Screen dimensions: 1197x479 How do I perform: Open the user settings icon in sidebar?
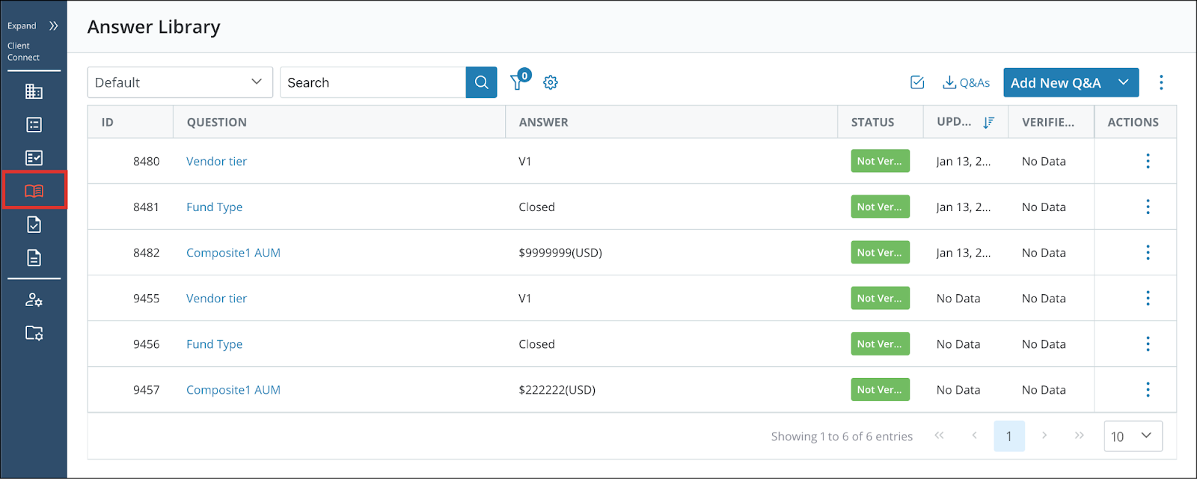coord(34,300)
